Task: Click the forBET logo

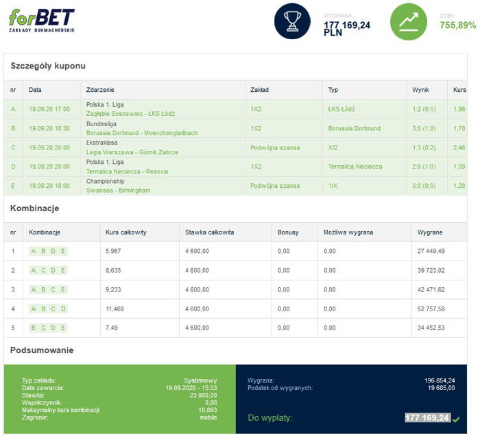Action: click(42, 21)
